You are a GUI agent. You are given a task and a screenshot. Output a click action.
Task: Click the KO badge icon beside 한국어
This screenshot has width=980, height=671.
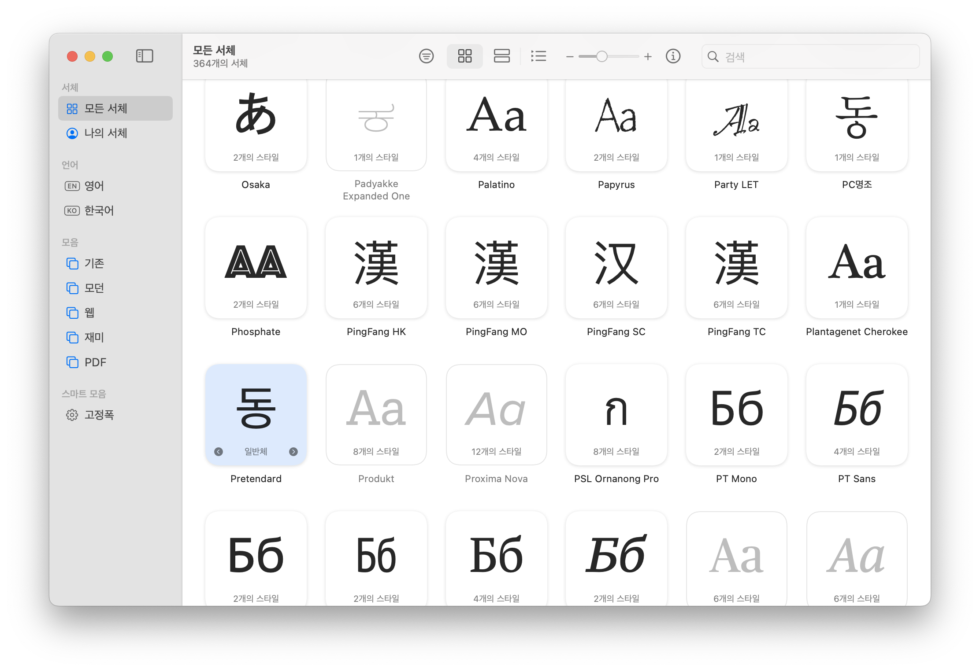(72, 210)
